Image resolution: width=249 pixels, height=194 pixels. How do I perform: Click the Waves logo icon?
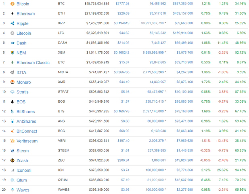(x=12, y=190)
